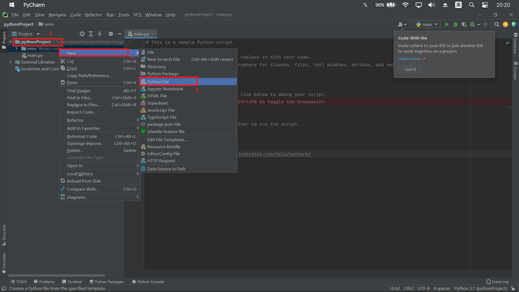Select opened file locate target icon
The width and height of the screenshot is (519, 292).
pyautogui.click(x=82, y=34)
